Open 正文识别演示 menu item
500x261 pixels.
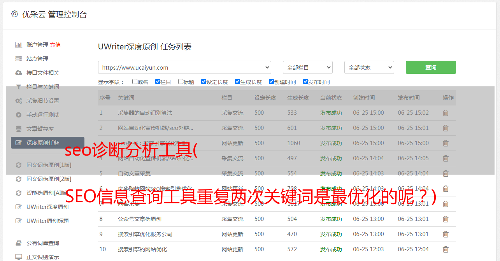tap(43, 257)
